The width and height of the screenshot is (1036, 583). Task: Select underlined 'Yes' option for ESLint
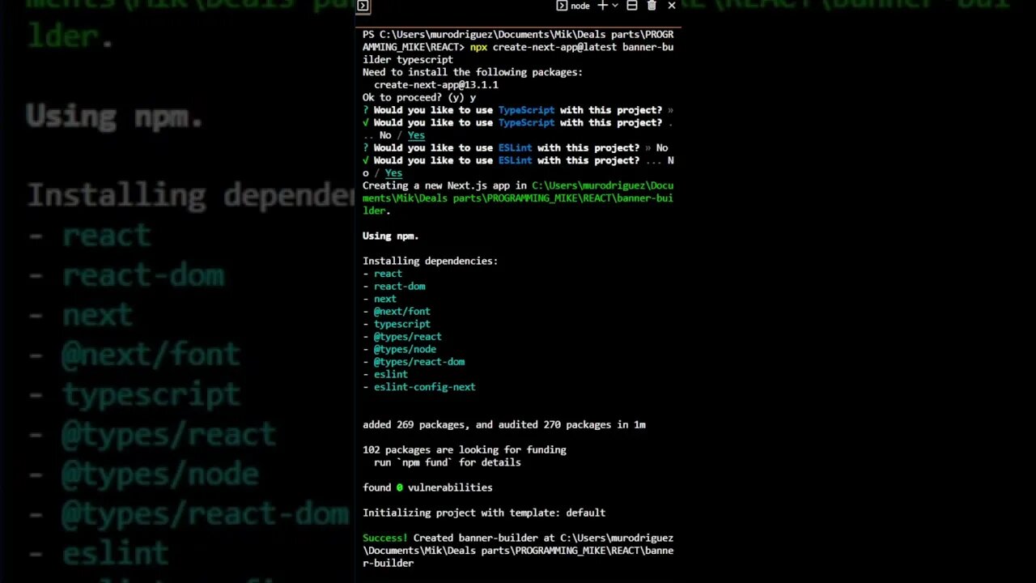pyautogui.click(x=393, y=173)
